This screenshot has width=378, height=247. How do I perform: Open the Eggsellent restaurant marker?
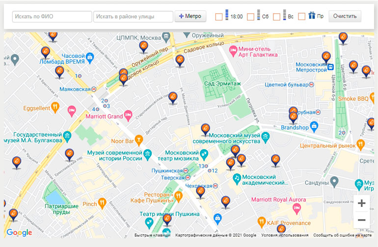pyautogui.click(x=55, y=108)
